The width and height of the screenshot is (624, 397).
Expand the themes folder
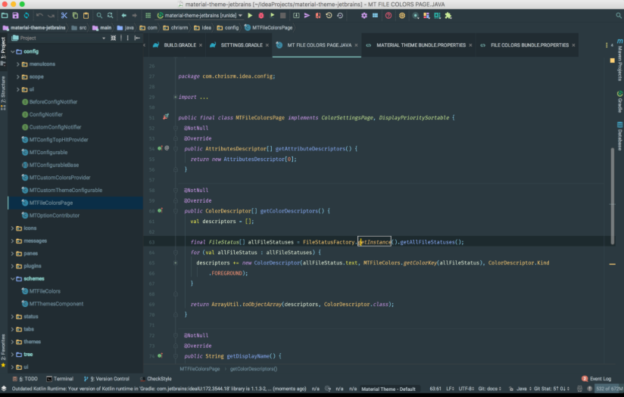click(13, 342)
